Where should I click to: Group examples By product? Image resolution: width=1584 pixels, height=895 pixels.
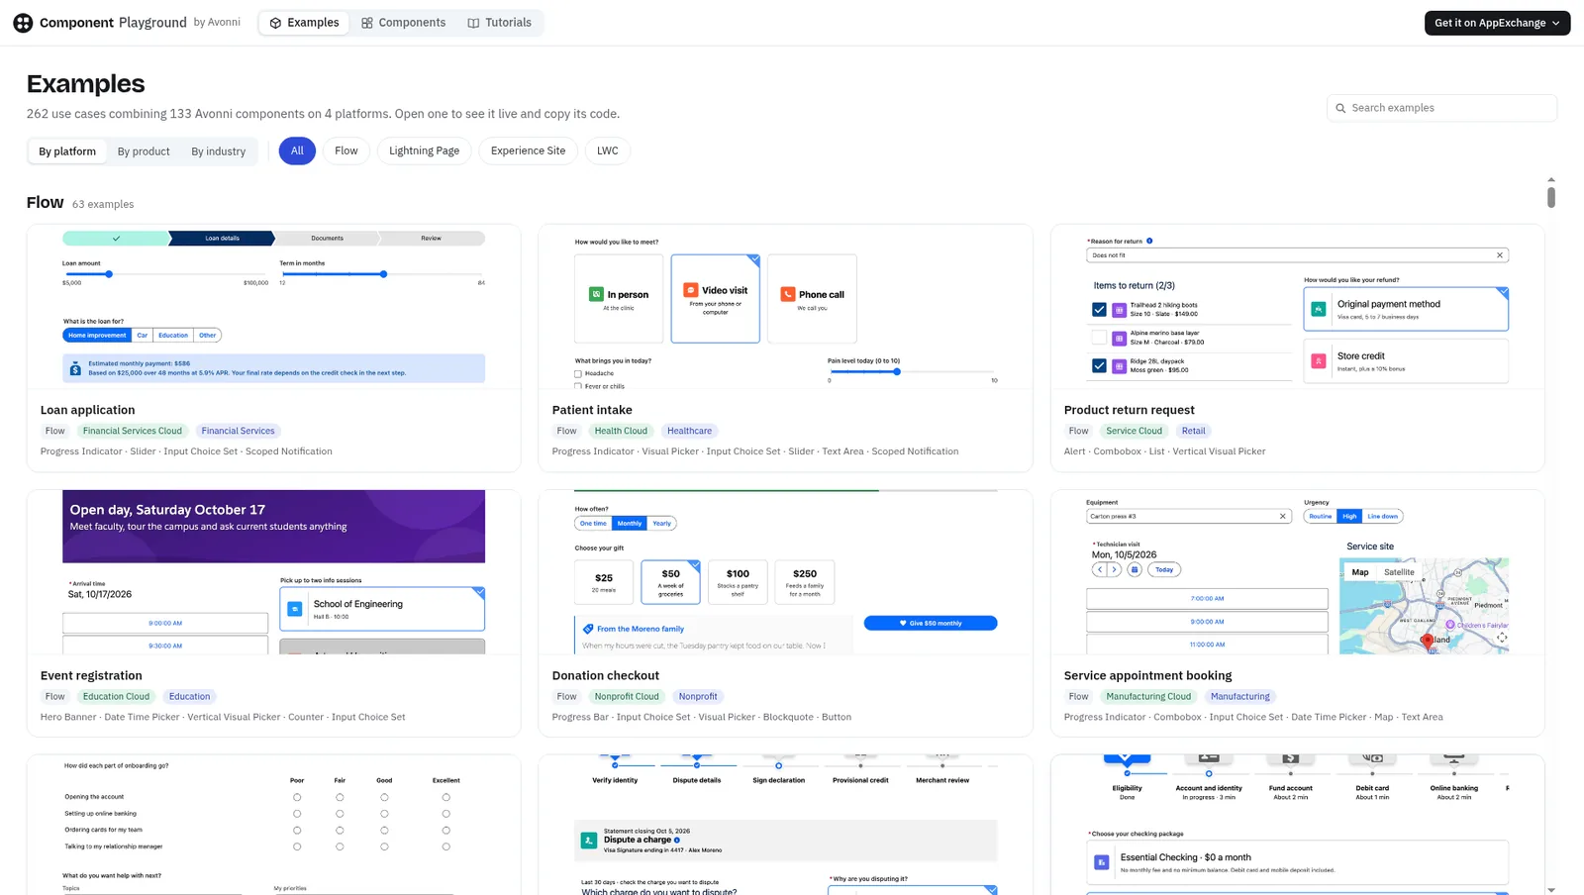(x=144, y=151)
